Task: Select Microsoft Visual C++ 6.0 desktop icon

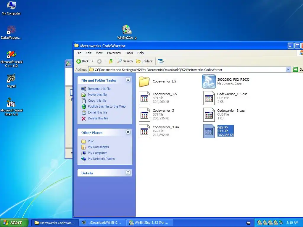Action: (x=11, y=59)
